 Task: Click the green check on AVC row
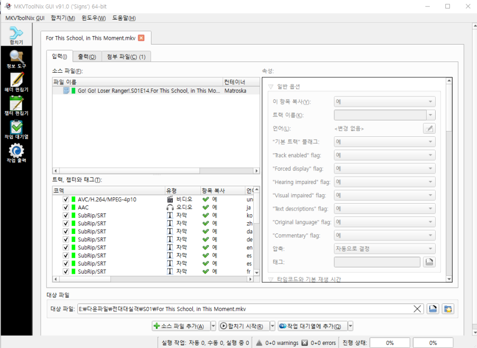click(x=206, y=199)
